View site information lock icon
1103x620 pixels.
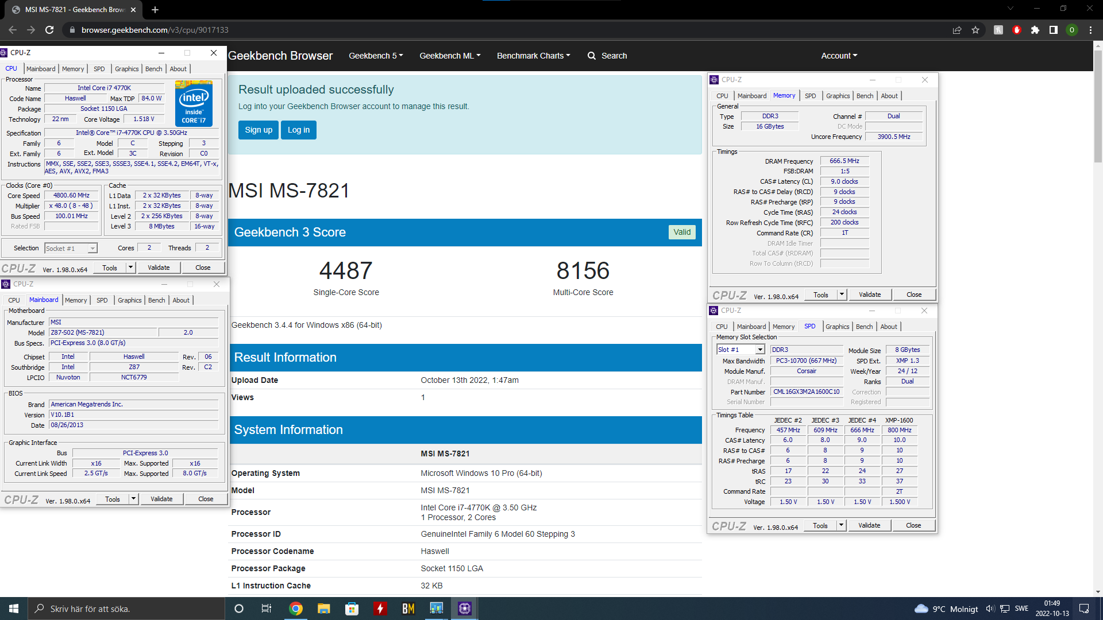(x=72, y=30)
